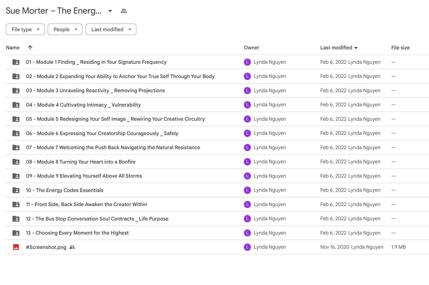The image size is (429, 285).
Task: Click owner avatar in 01 - Module 1 row
Action: [247, 62]
